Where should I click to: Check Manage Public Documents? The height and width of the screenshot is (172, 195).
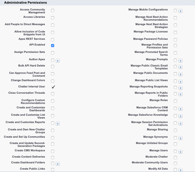[175, 74]
